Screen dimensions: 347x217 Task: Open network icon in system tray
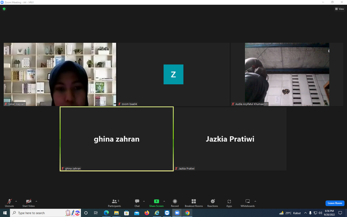tap(316, 213)
